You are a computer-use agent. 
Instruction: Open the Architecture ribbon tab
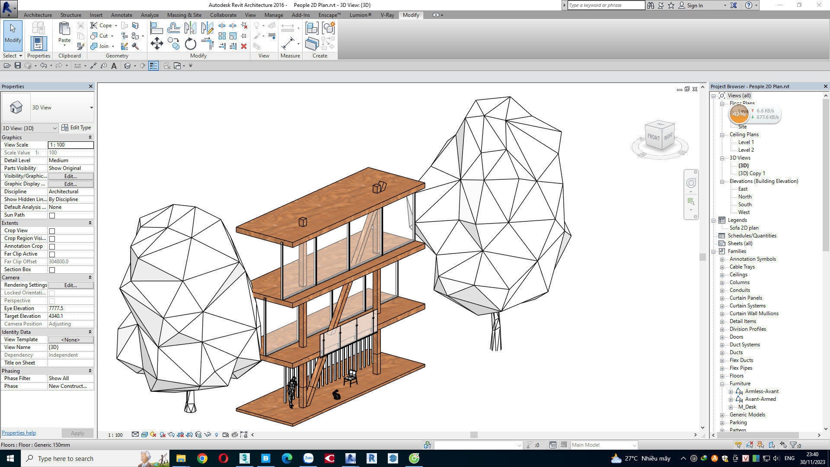click(x=38, y=15)
